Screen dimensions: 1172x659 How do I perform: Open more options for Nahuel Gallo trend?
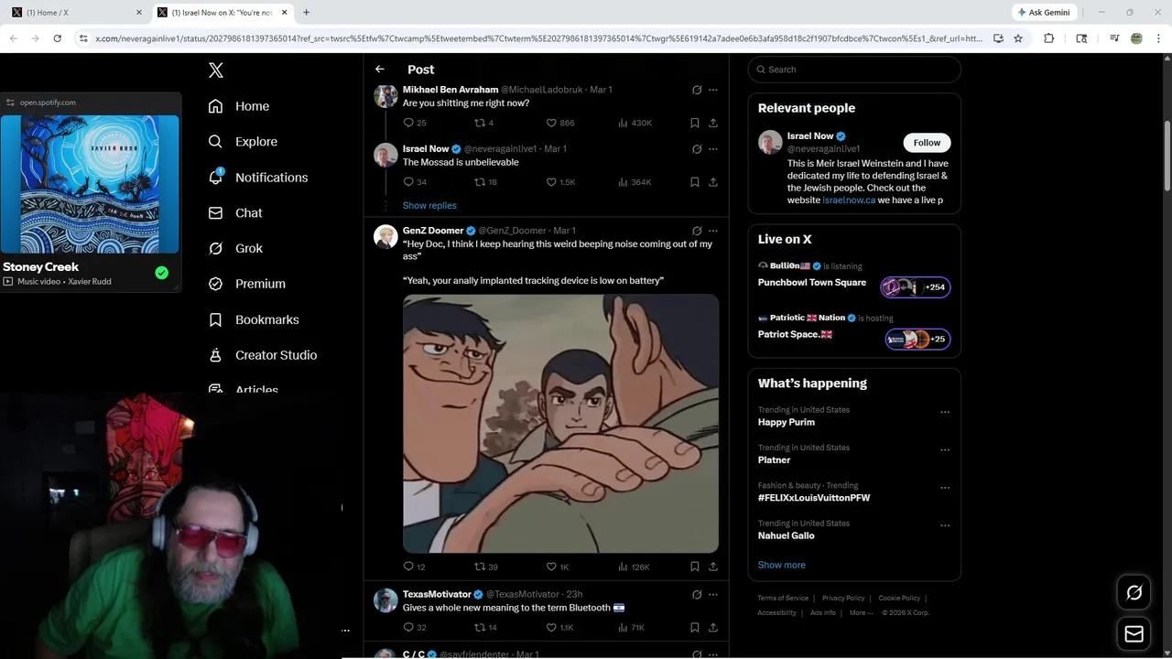point(945,525)
